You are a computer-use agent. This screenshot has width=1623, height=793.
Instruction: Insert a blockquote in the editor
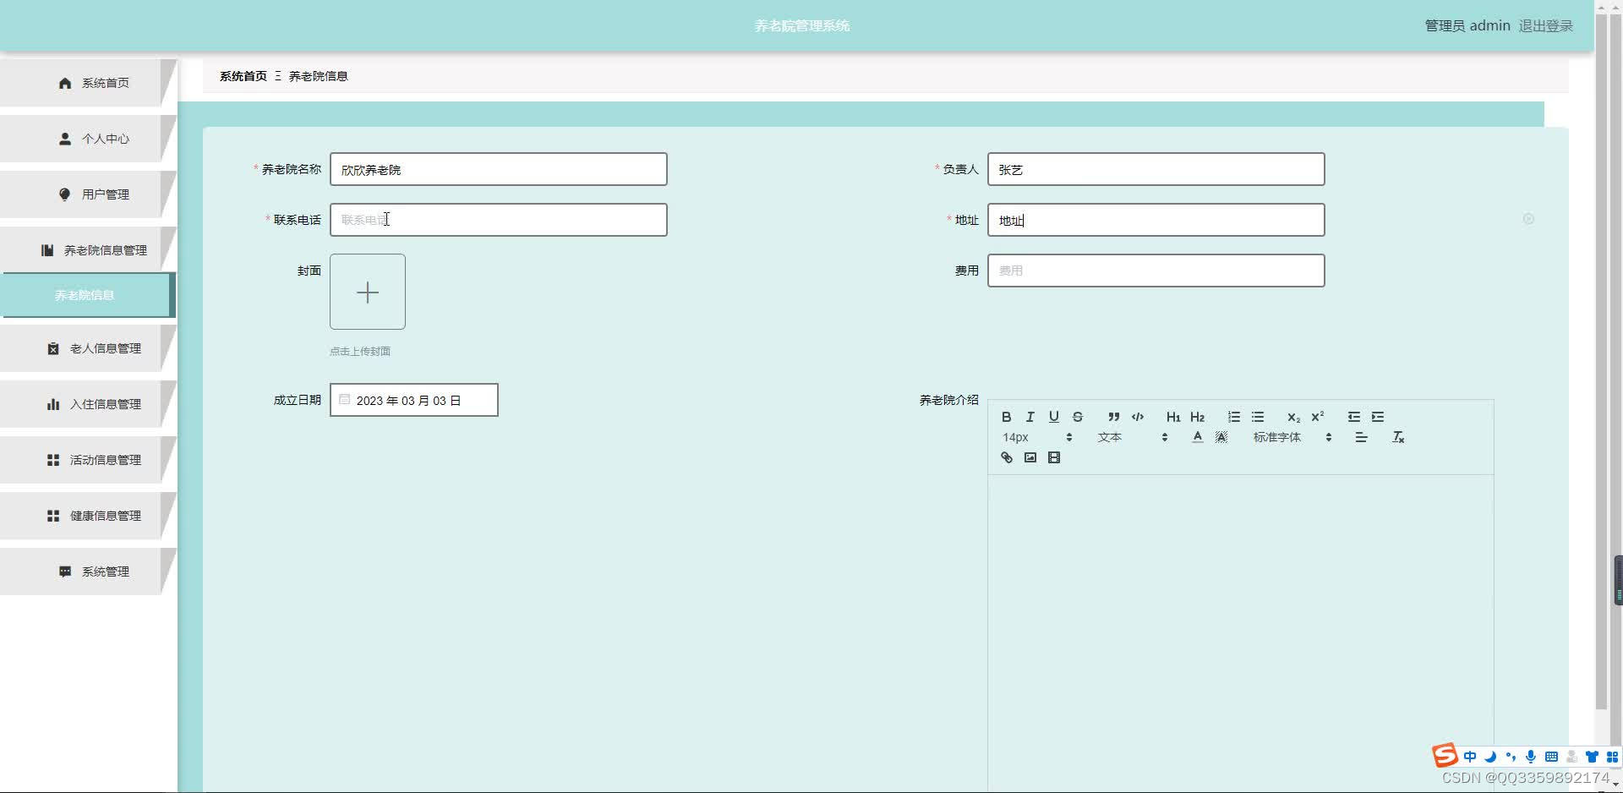point(1114,417)
